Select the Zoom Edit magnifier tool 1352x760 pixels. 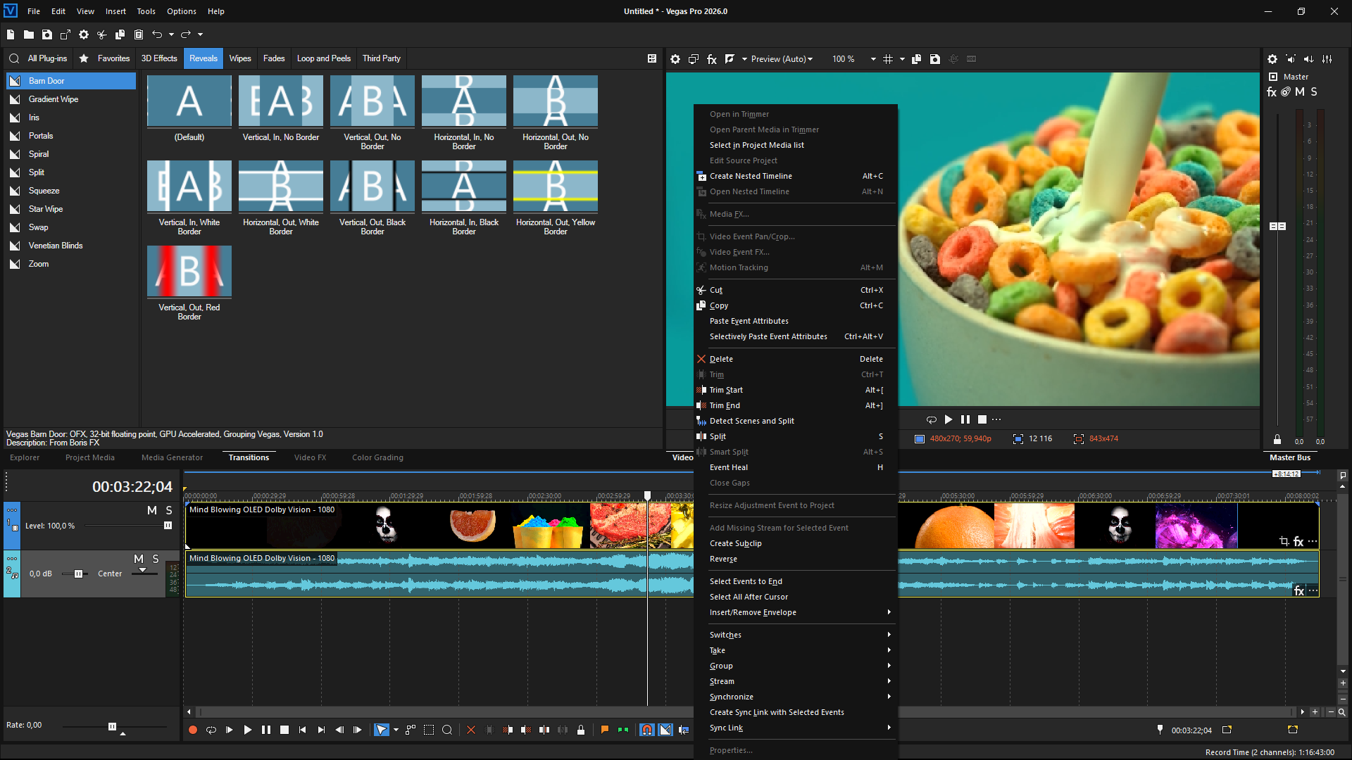click(x=447, y=730)
